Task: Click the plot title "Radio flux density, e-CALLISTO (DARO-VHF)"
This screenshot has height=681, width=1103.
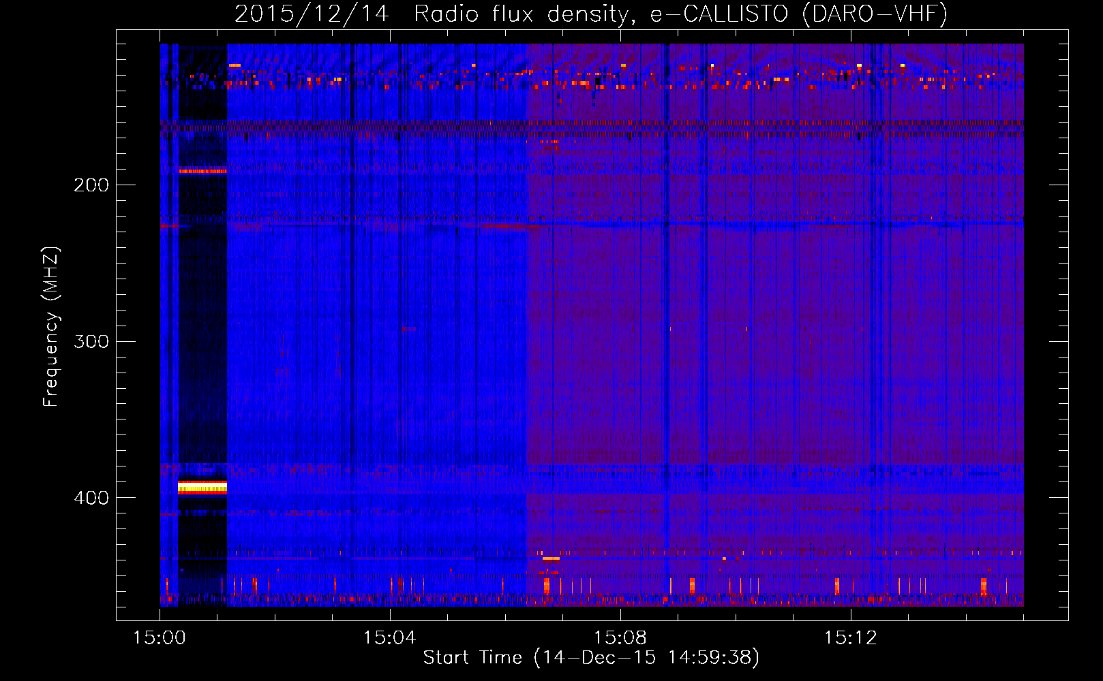Action: [681, 14]
